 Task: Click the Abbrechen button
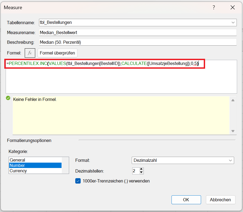(x=220, y=200)
